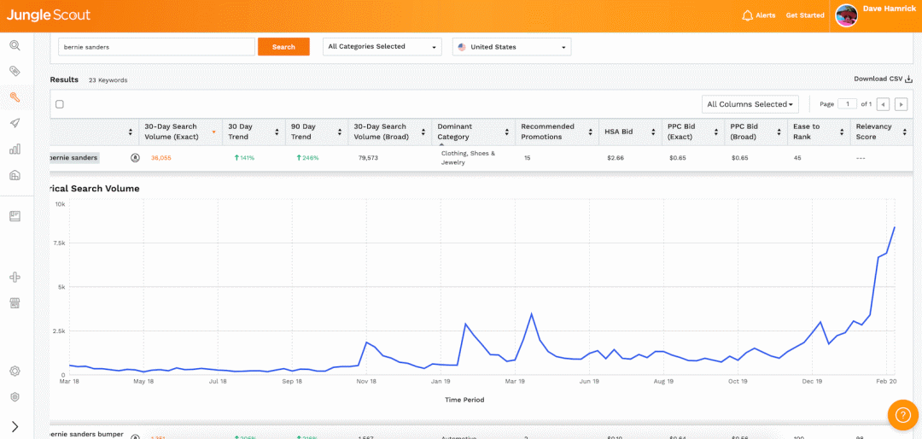Click the orange Search button
922x439 pixels.
(x=283, y=47)
